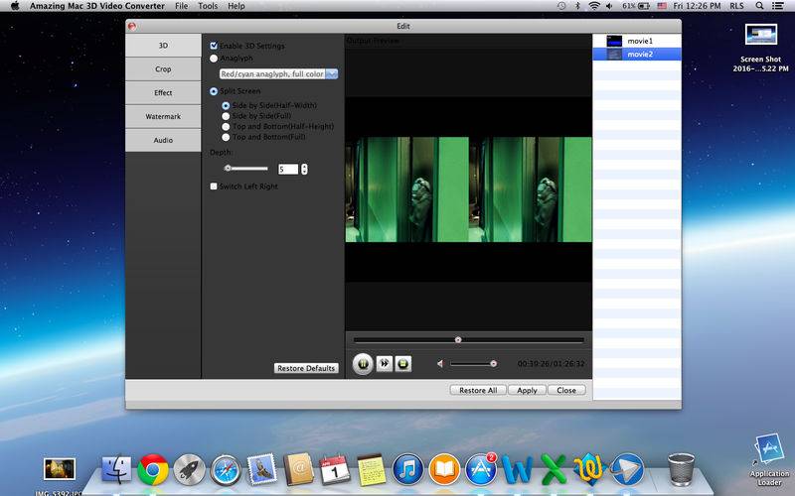Click the video playback progress slider
This screenshot has width=795, height=496.
[468, 340]
